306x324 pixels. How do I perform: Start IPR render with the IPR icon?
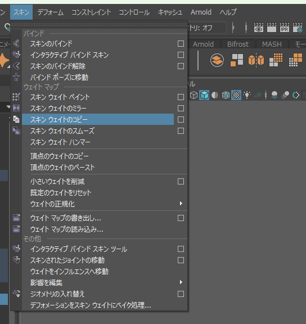pyautogui.click(x=284, y=28)
